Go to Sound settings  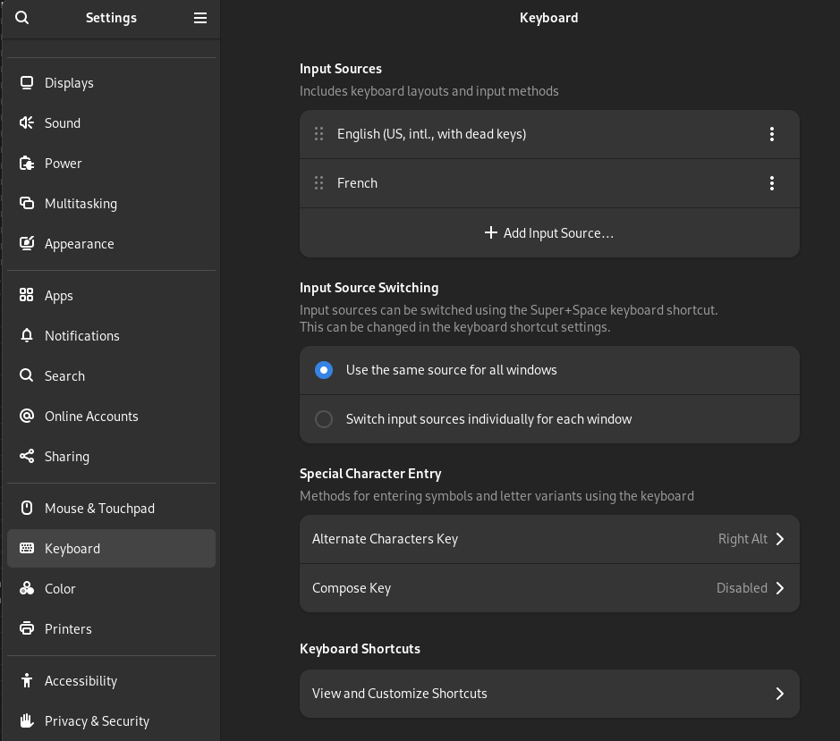coord(112,123)
